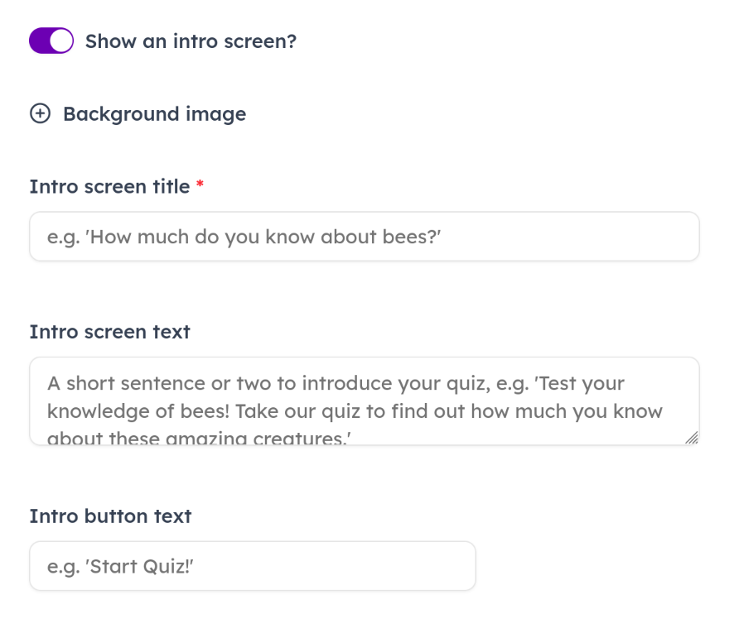Click the red required asterisk

pyautogui.click(x=200, y=187)
